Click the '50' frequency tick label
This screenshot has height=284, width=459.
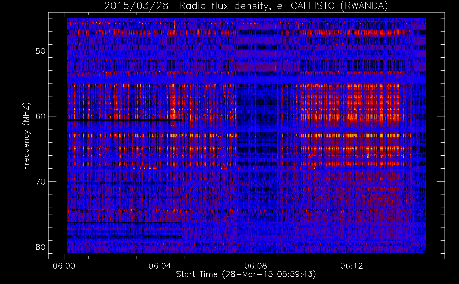[41, 51]
